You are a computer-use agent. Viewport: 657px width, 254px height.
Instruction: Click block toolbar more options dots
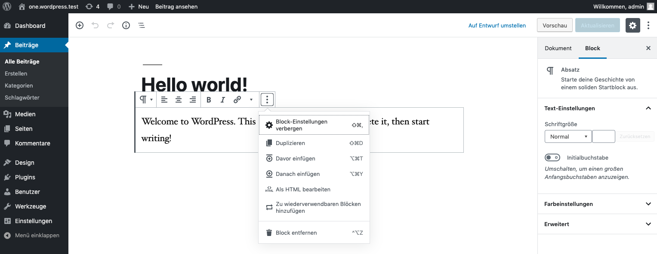[x=267, y=100]
